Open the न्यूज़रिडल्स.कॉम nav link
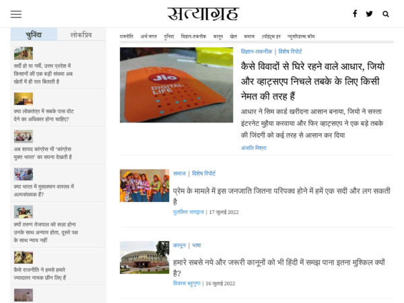The width and height of the screenshot is (404, 303). click(x=301, y=36)
